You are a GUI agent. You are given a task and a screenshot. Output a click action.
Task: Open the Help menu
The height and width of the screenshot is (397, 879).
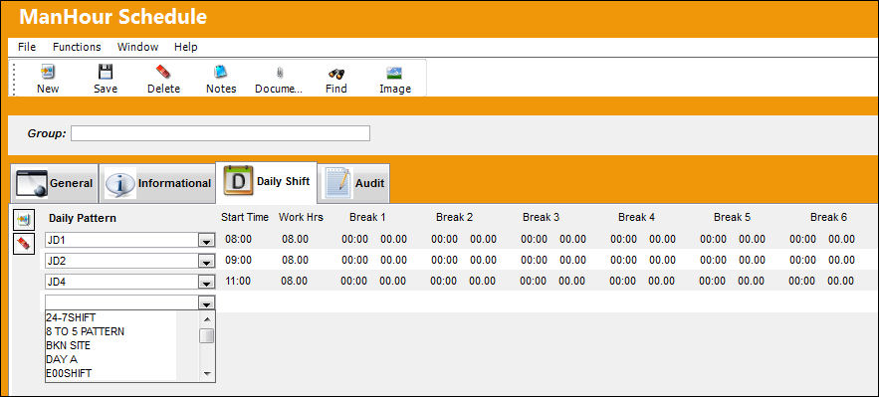pos(185,47)
